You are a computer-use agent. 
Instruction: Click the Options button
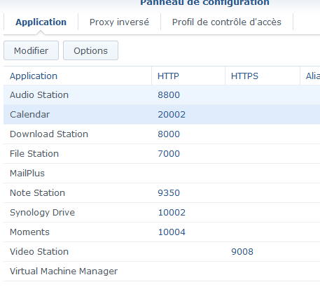click(90, 50)
